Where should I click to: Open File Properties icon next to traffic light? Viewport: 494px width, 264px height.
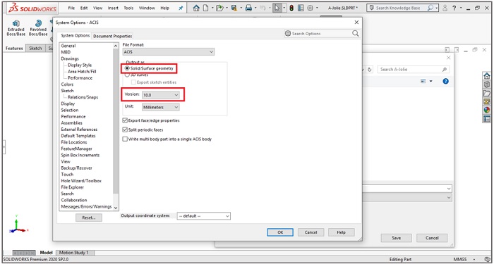(301, 8)
